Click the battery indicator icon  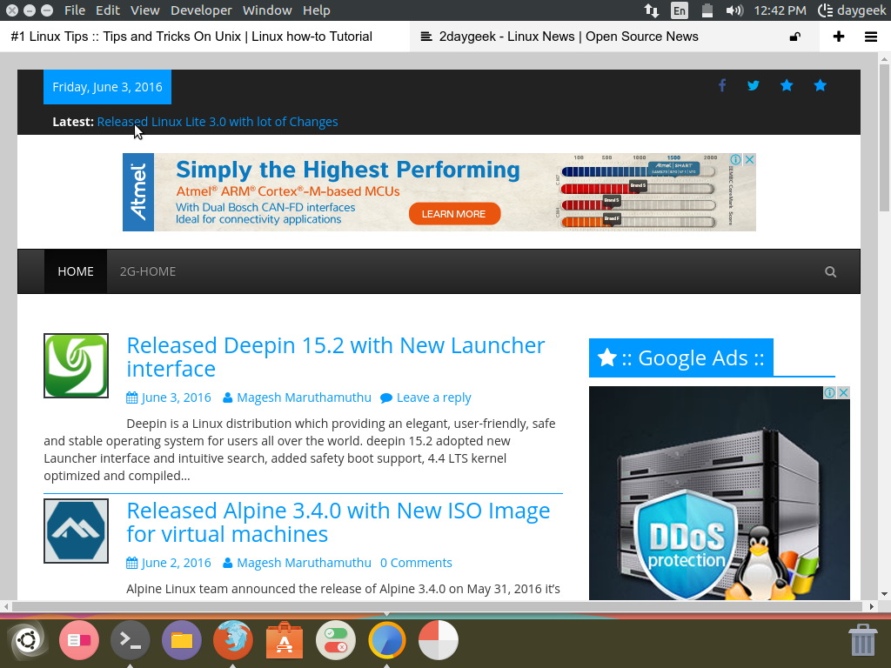[x=707, y=10]
